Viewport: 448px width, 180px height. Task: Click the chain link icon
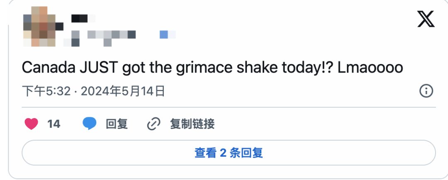click(154, 124)
